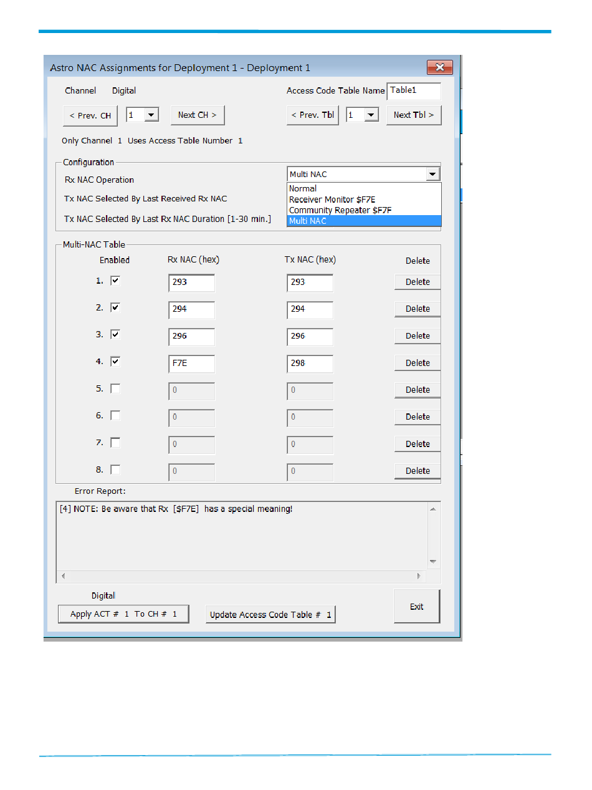Expand the table number dropdown
Screen dimensions: 592x790
pyautogui.click(x=371, y=115)
